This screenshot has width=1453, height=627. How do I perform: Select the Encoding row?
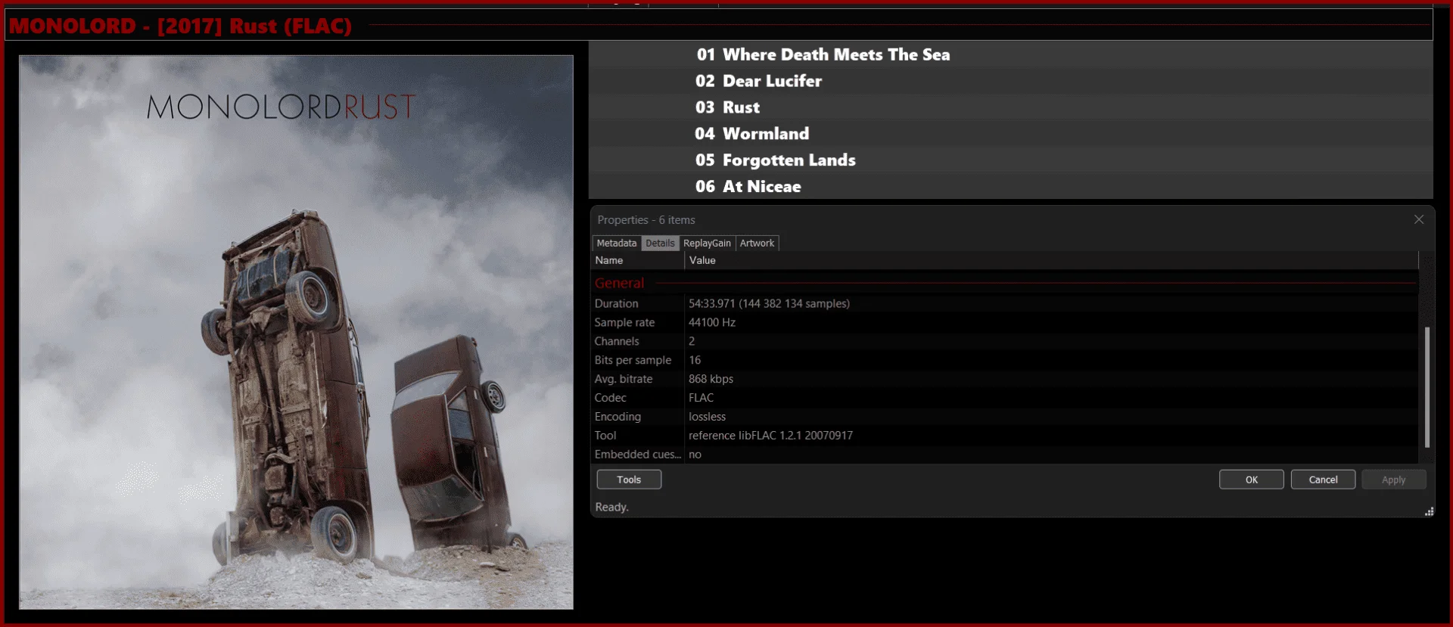coord(1004,417)
